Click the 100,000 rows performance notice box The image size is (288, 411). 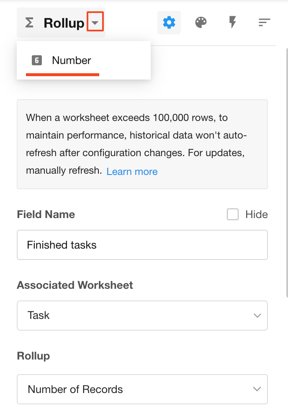point(142,144)
